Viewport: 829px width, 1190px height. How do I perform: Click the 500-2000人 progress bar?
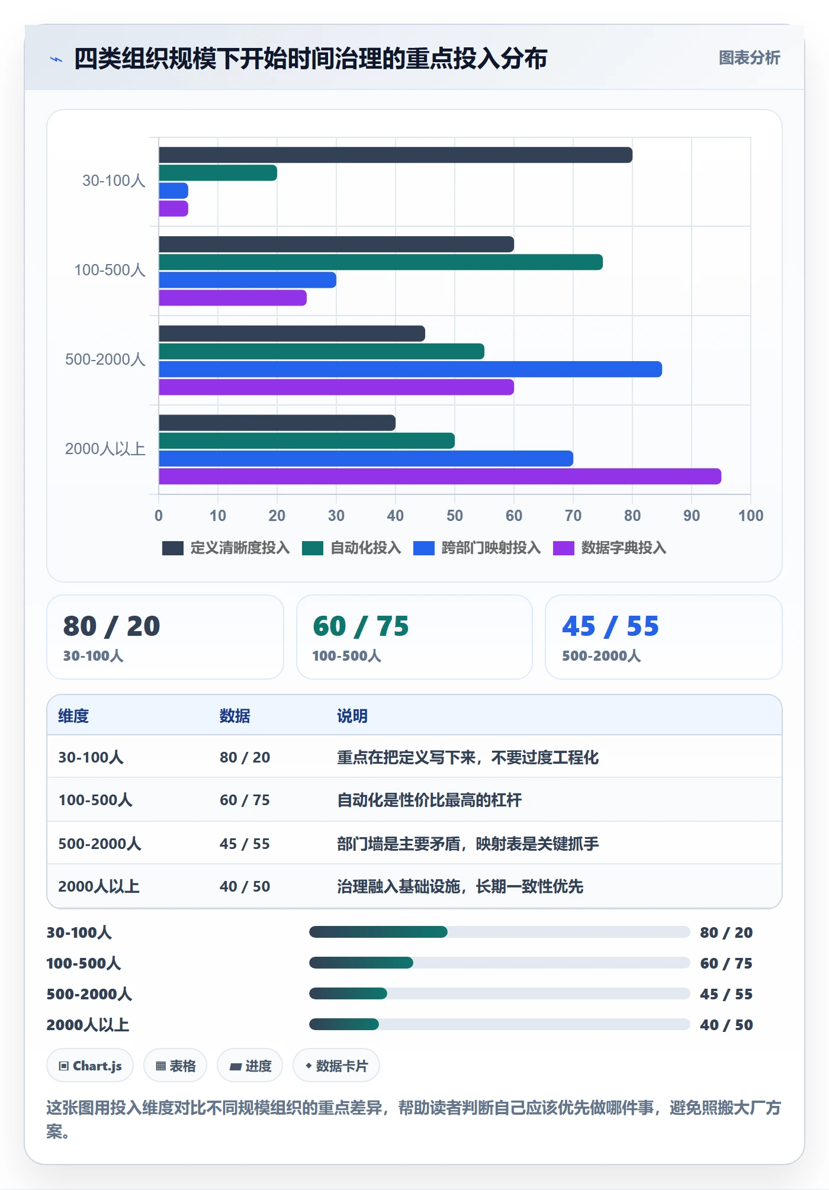point(500,993)
